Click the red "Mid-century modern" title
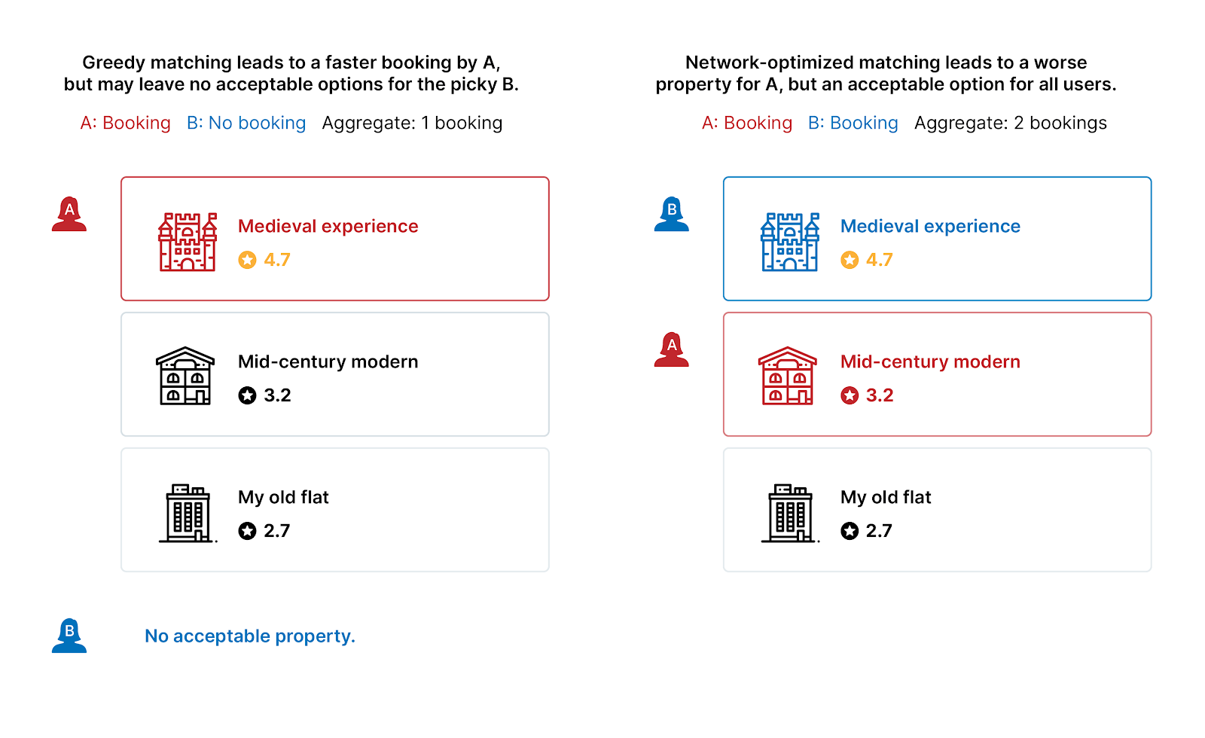1205x738 pixels. pos(930,361)
